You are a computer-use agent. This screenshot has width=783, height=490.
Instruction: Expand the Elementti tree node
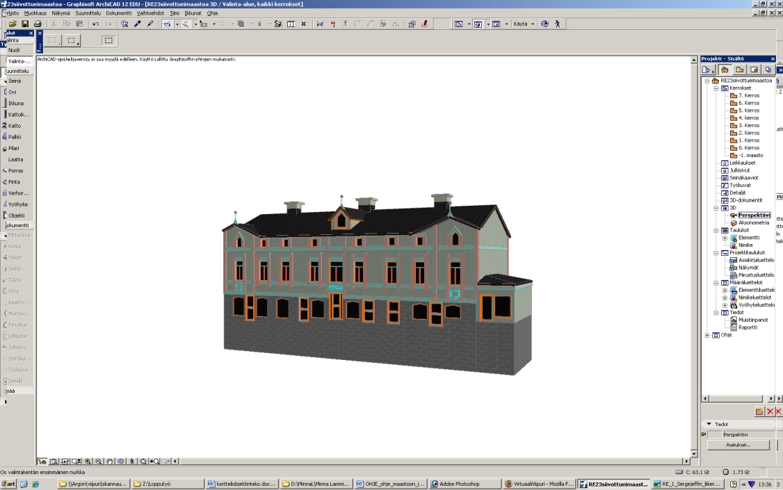coord(725,238)
